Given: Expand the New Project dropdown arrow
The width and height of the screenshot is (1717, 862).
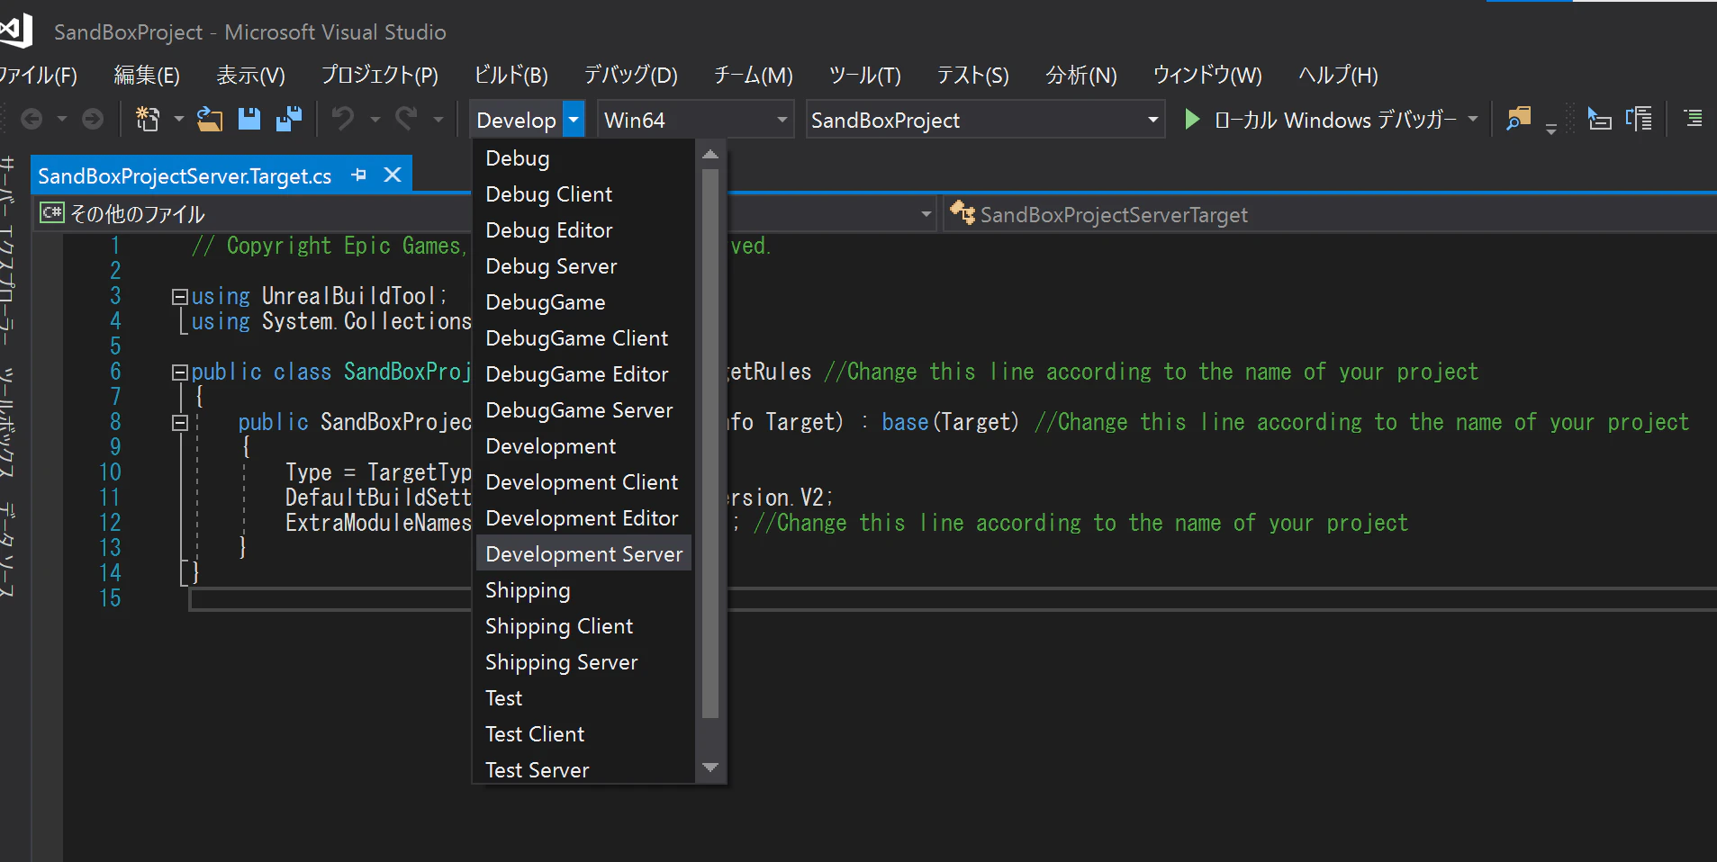Looking at the screenshot, I should click(178, 119).
